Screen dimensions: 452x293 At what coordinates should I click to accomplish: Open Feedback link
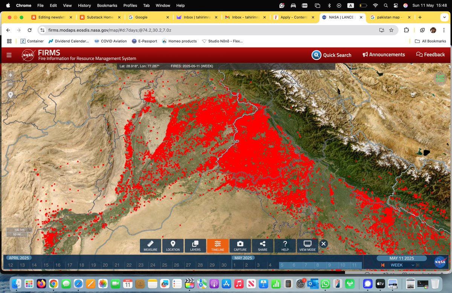[431, 55]
